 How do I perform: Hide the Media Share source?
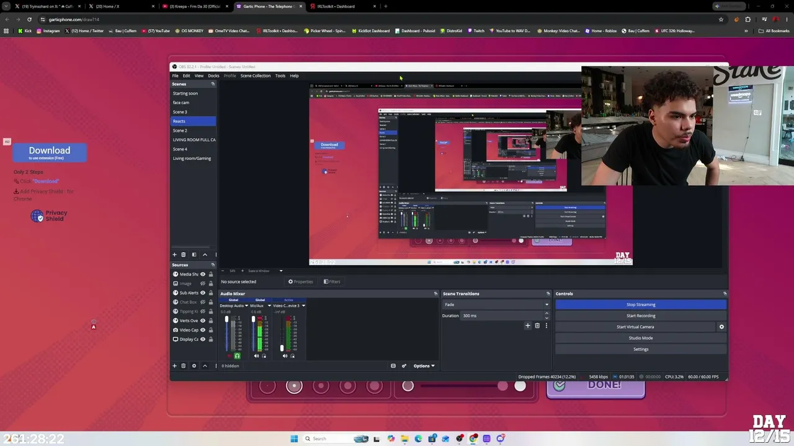pos(202,274)
